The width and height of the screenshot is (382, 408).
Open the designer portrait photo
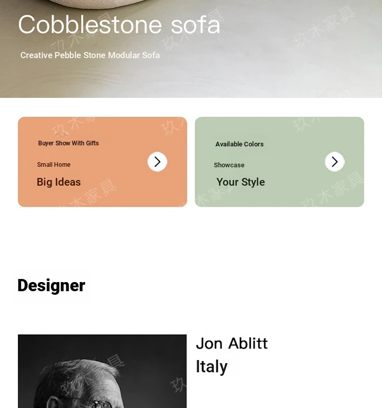pyautogui.click(x=102, y=371)
